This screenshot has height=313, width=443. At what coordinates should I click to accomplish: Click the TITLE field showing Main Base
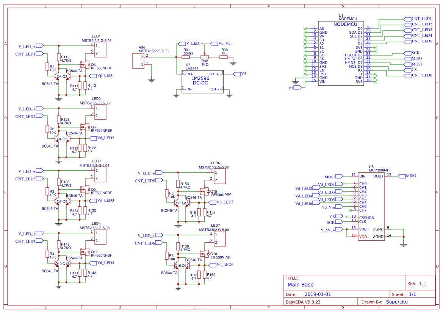pyautogui.click(x=297, y=284)
